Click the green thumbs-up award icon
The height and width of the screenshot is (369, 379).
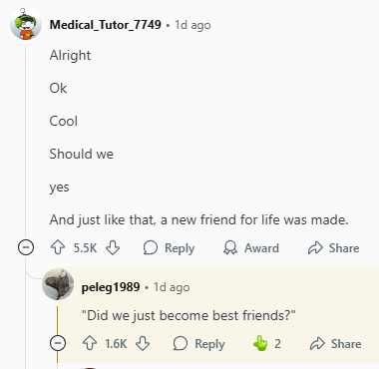point(260,343)
